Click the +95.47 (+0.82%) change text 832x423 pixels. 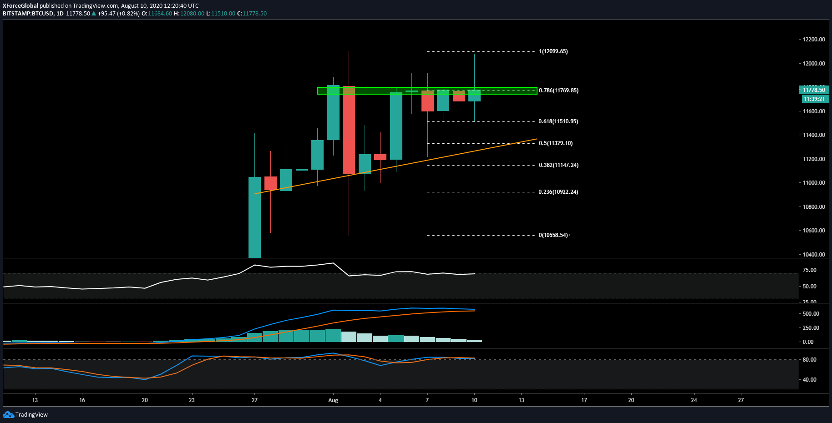[x=118, y=14]
